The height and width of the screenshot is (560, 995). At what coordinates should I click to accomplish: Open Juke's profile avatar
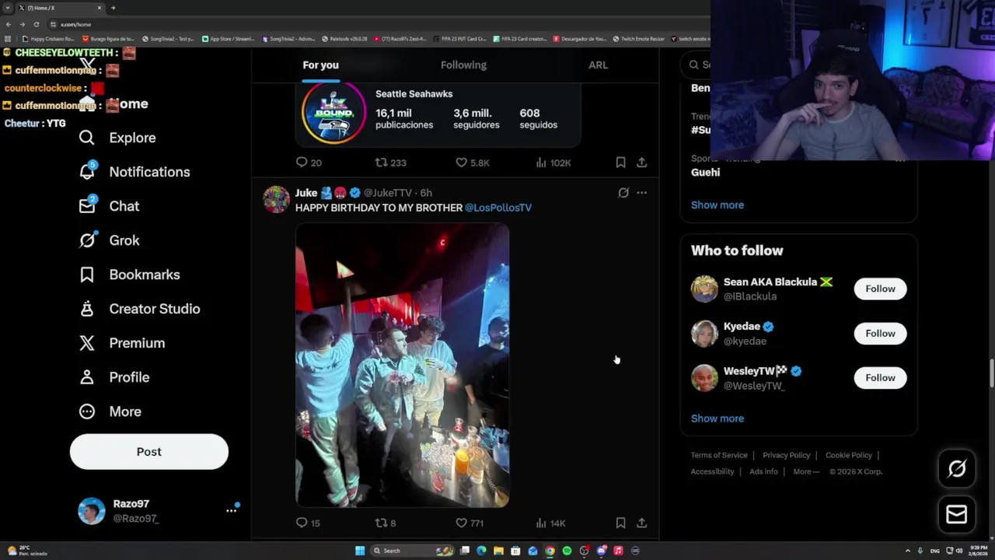pyautogui.click(x=276, y=200)
